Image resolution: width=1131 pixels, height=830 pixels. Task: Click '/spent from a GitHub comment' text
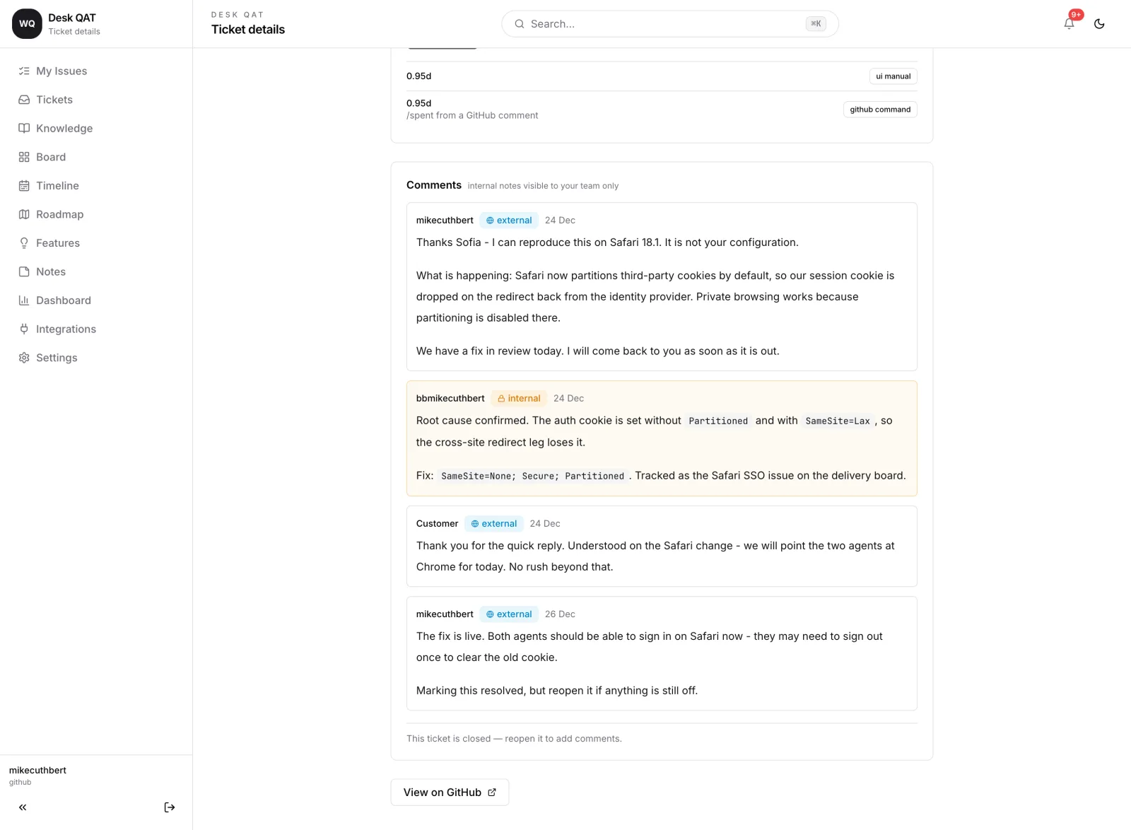pos(472,115)
